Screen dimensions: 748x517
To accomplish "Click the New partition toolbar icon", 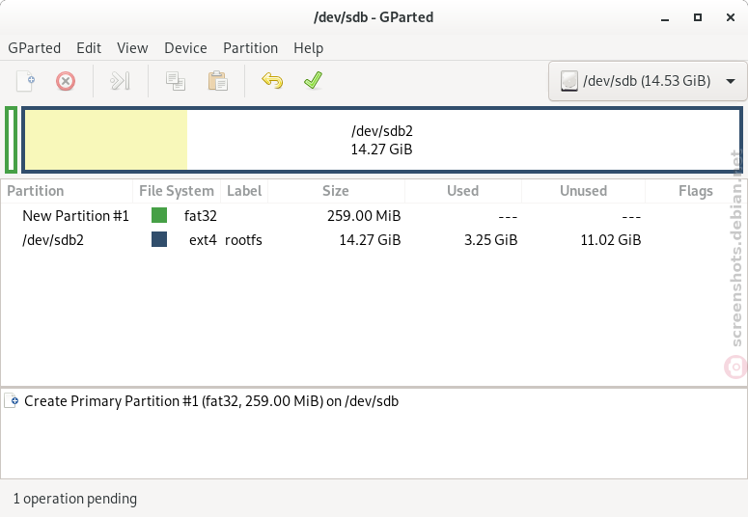I will (26, 81).
